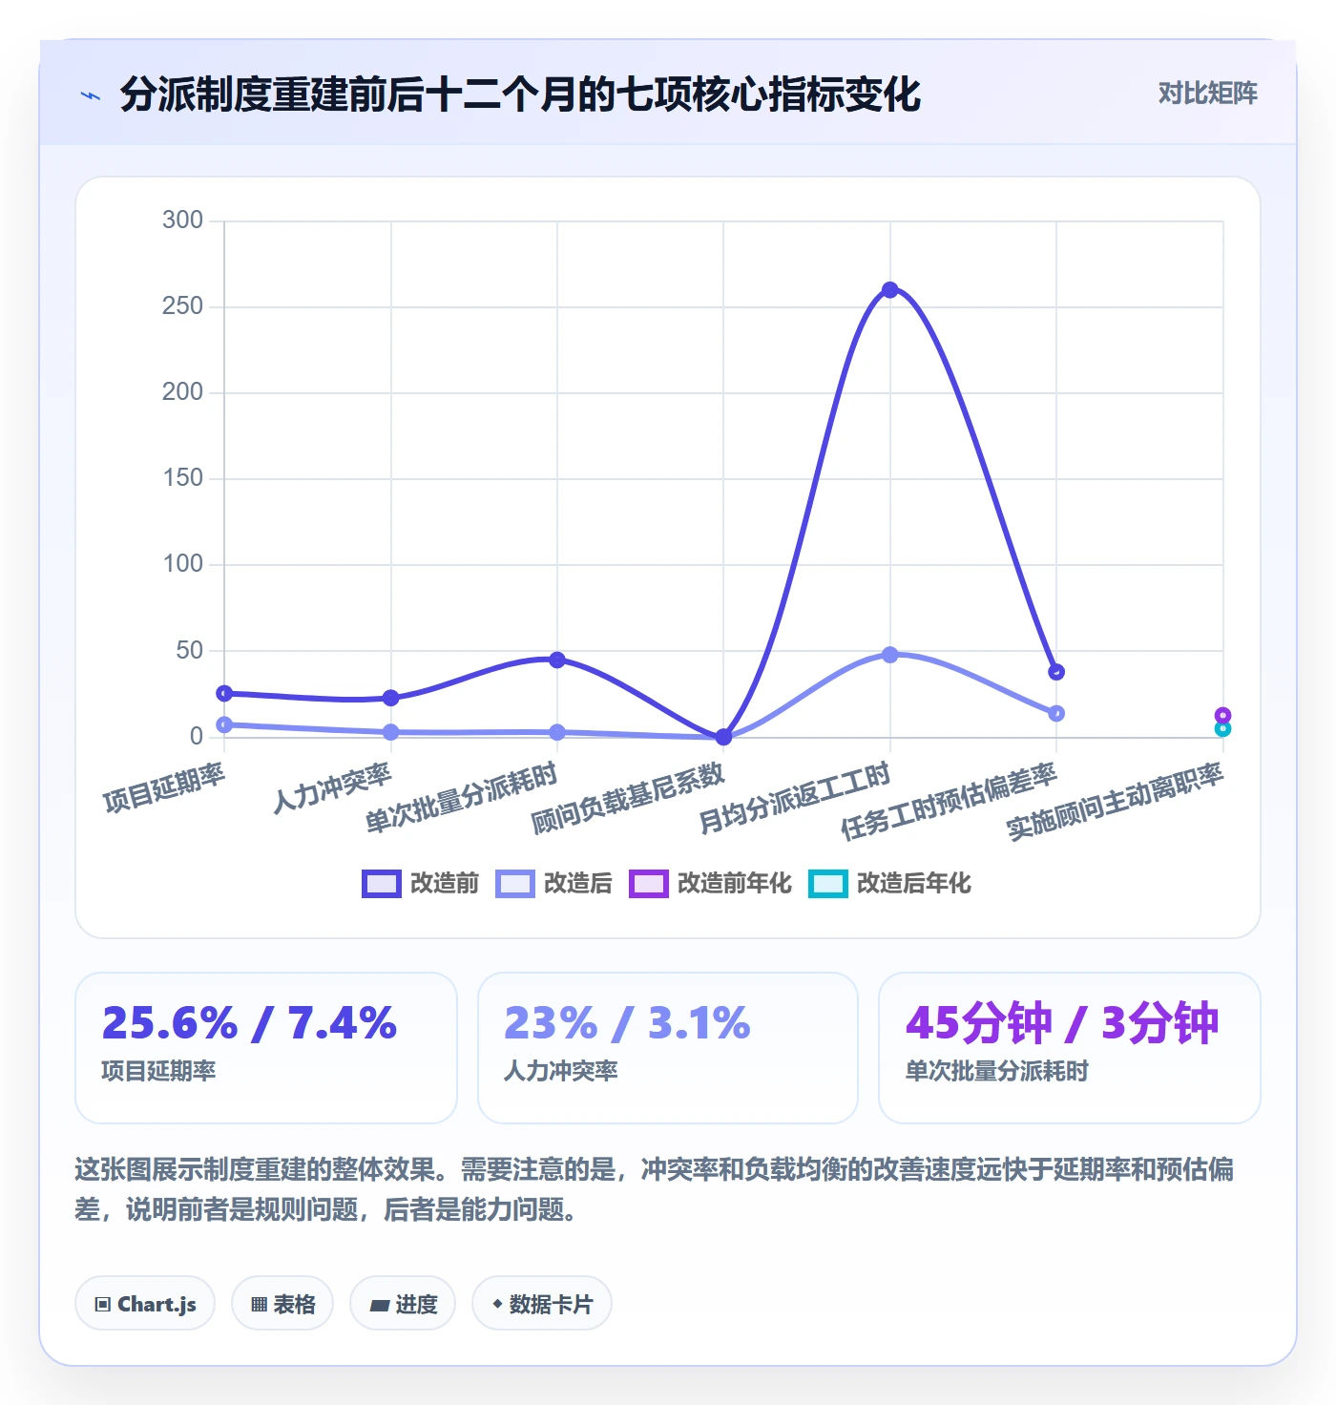Select the 改造前 data point for 任务工时预估偏差率
This screenshot has width=1336, height=1405.
pyautogui.click(x=1056, y=672)
